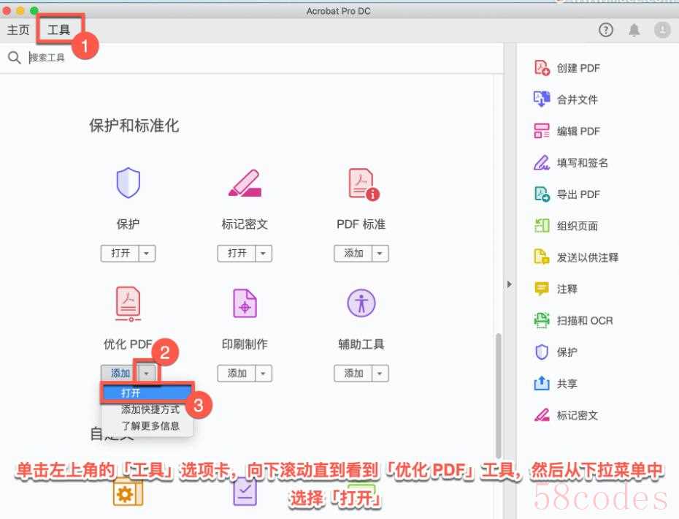
Task: Click the 创建 PDF icon in sidebar
Action: pos(542,68)
